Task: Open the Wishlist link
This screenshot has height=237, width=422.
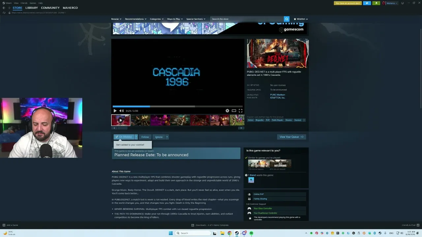Action: (x=301, y=19)
